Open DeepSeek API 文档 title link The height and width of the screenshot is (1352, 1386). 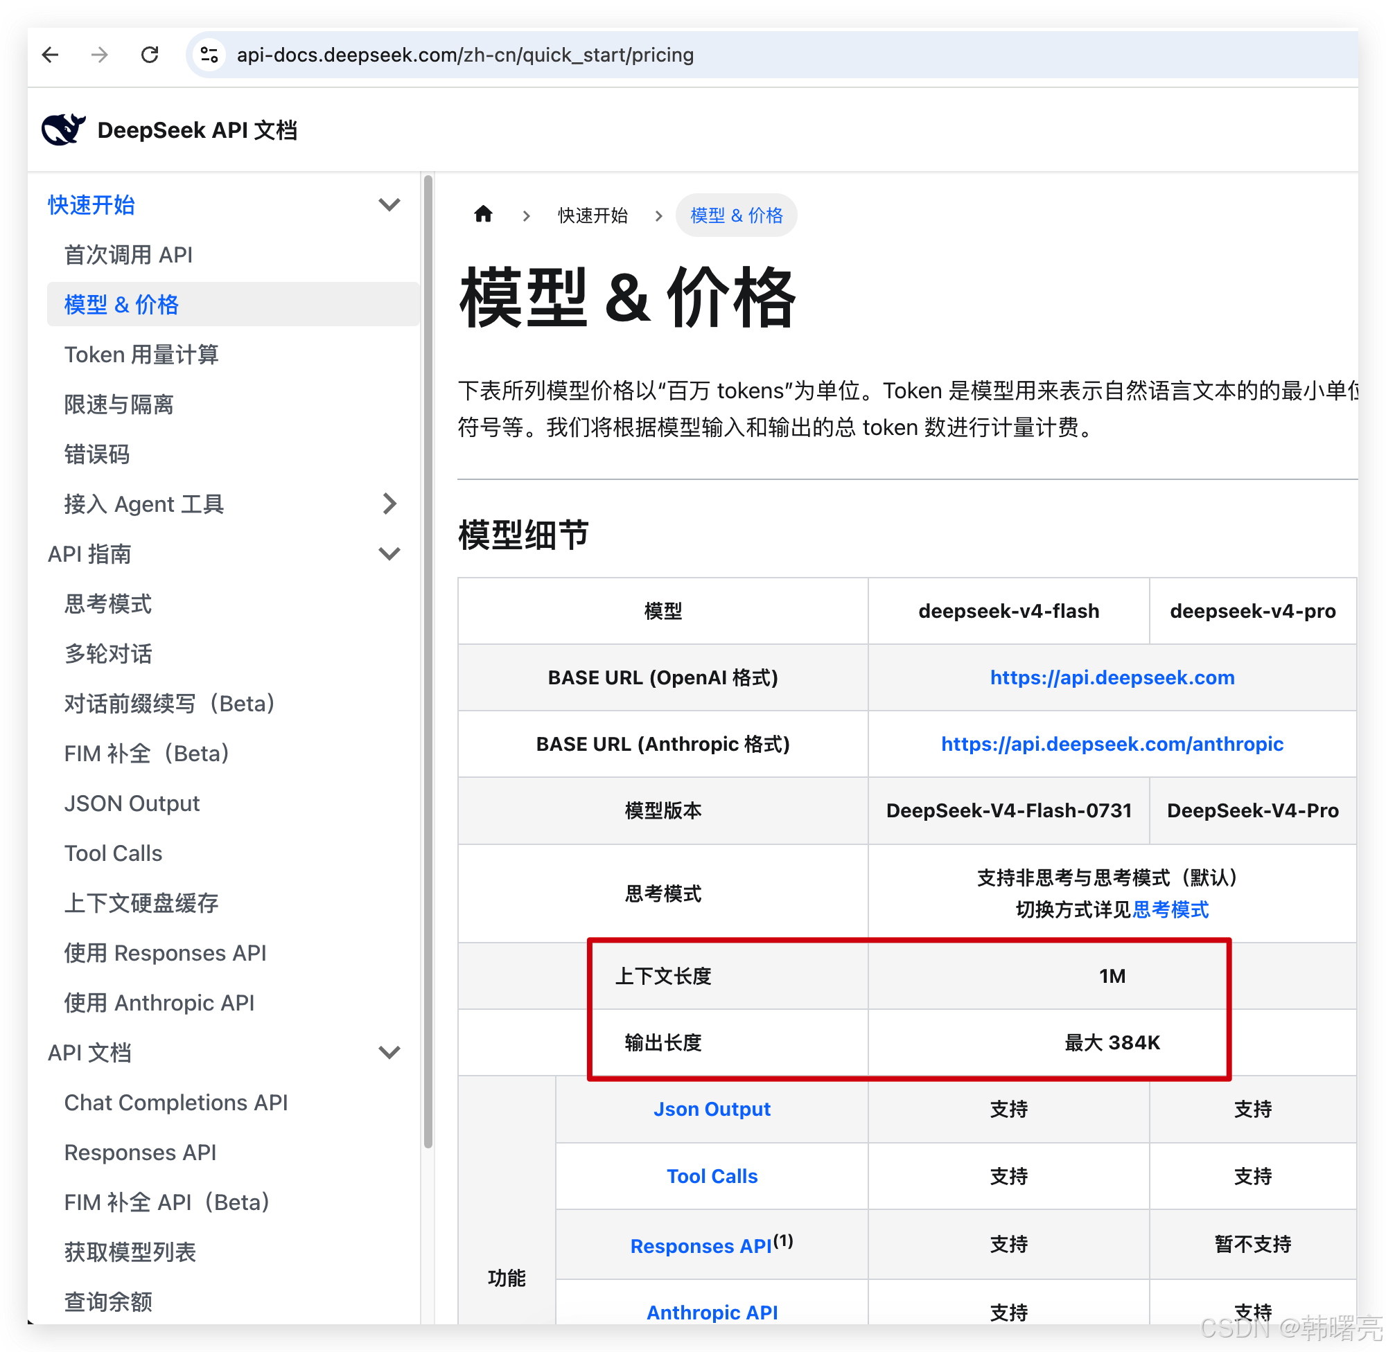pyautogui.click(x=197, y=131)
